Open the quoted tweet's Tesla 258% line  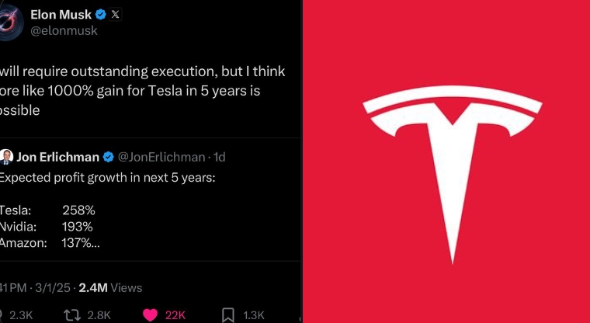pyautogui.click(x=47, y=210)
